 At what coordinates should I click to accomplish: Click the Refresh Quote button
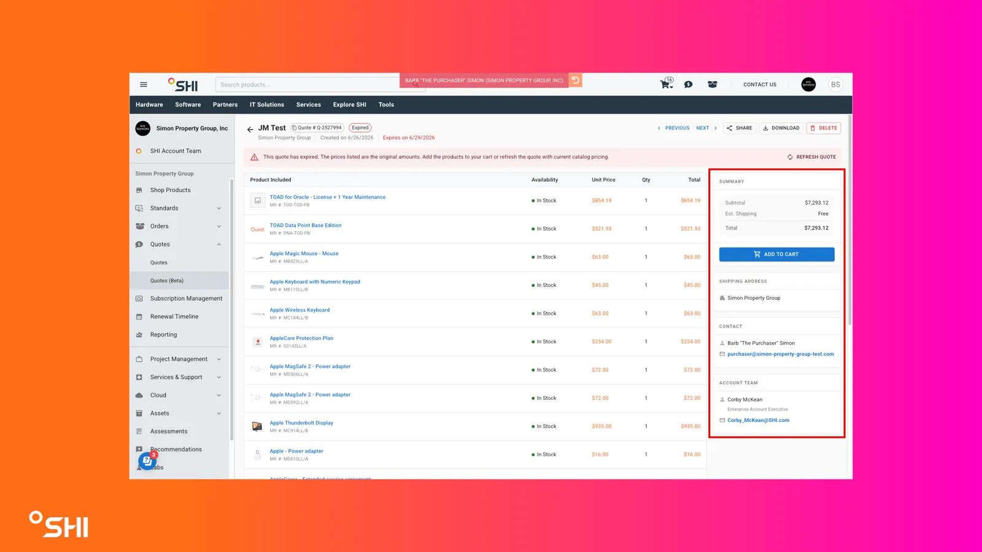tap(811, 157)
